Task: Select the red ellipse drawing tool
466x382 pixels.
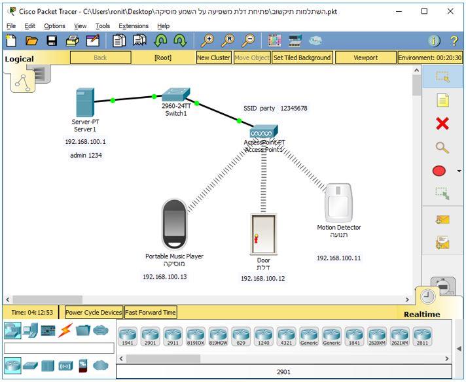Action: [x=439, y=171]
